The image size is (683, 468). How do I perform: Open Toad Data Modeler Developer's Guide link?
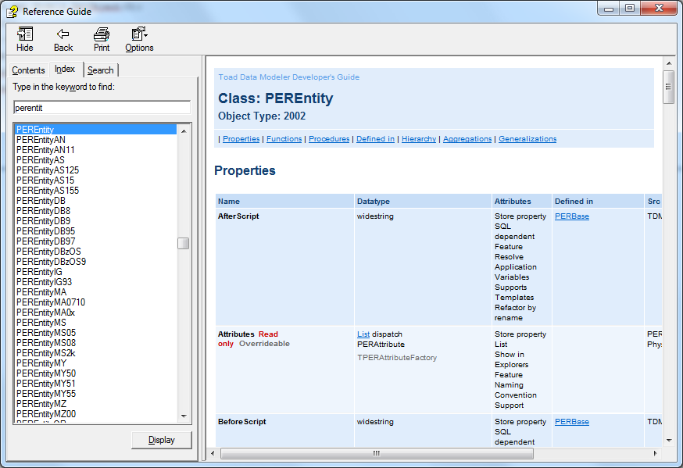pos(289,77)
